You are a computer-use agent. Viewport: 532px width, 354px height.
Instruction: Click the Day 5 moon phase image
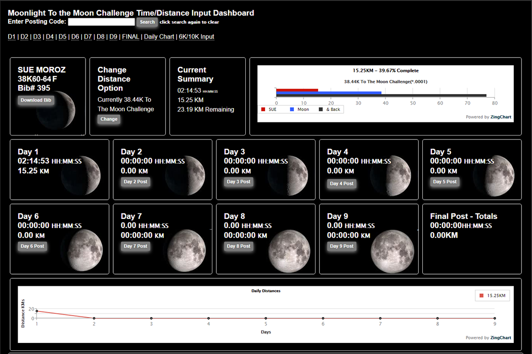click(x=494, y=175)
